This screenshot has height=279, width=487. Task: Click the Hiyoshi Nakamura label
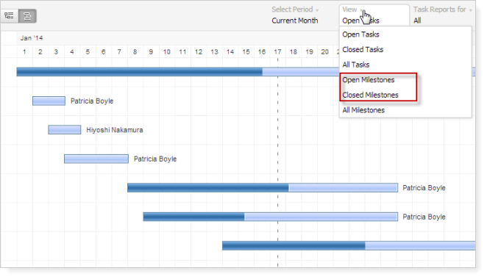tap(115, 130)
